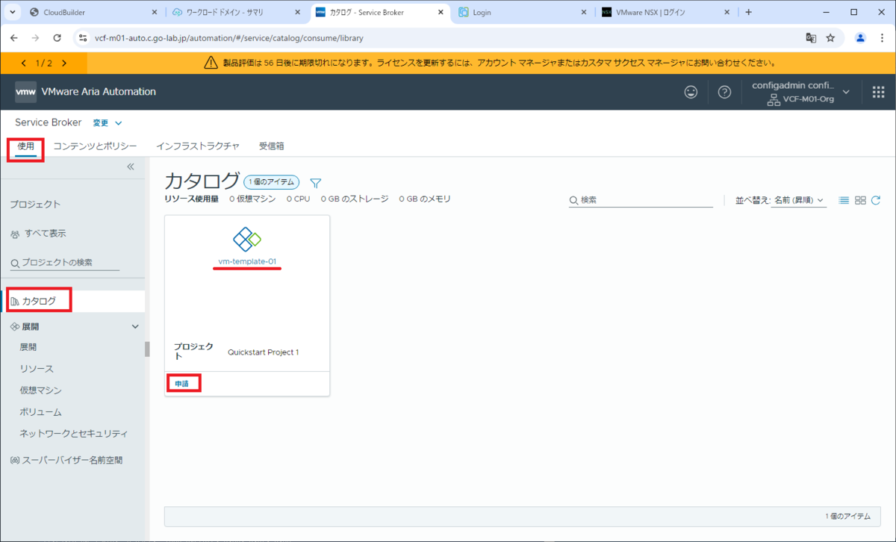Go to previous notification banner message
Viewport: 896px width, 542px height.
click(24, 63)
